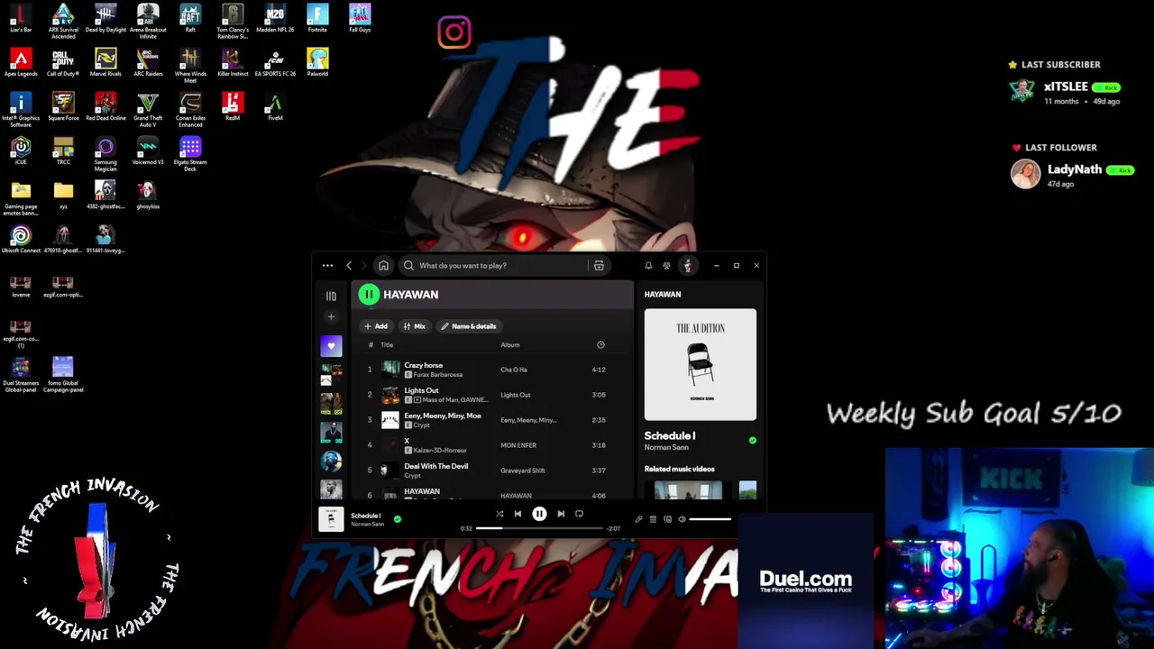The height and width of the screenshot is (649, 1154).
Task: Select the ARK Survival Ascended desktop icon
Action: [63, 22]
